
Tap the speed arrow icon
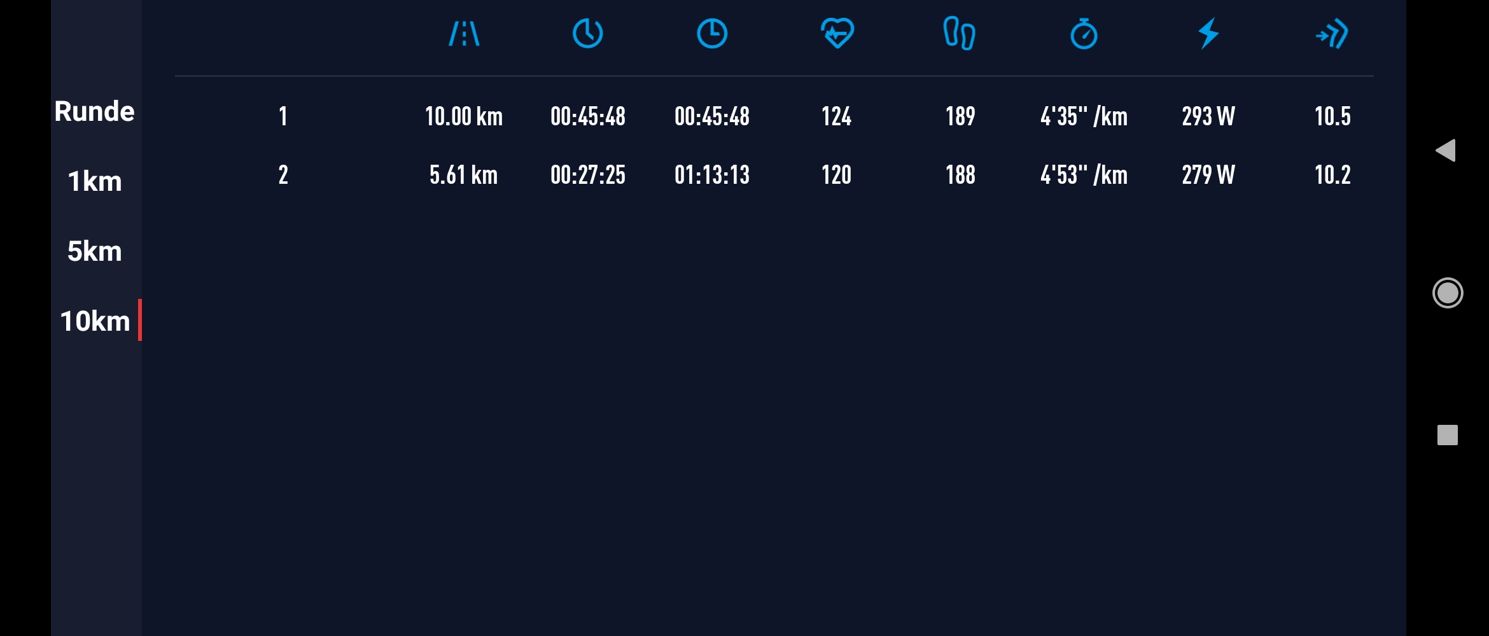1332,34
